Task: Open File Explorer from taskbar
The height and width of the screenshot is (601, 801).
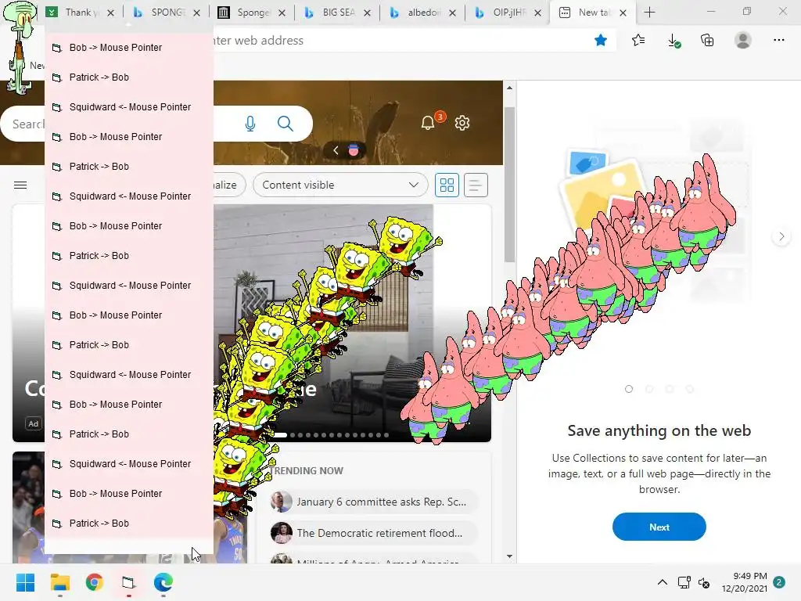Action: tap(59, 582)
